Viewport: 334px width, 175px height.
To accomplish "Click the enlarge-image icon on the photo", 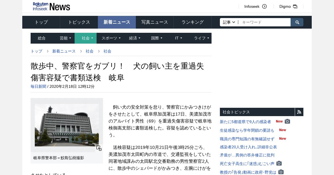I will (x=99, y=148).
